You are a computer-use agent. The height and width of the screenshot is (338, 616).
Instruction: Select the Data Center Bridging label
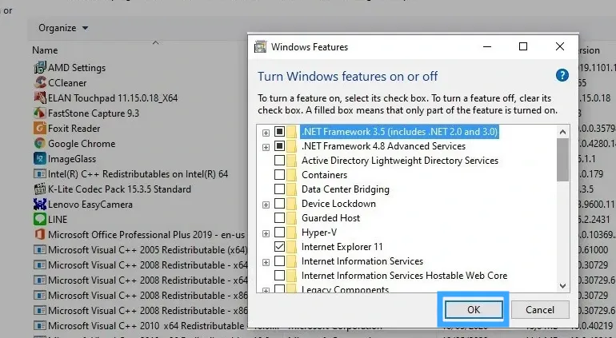point(346,189)
